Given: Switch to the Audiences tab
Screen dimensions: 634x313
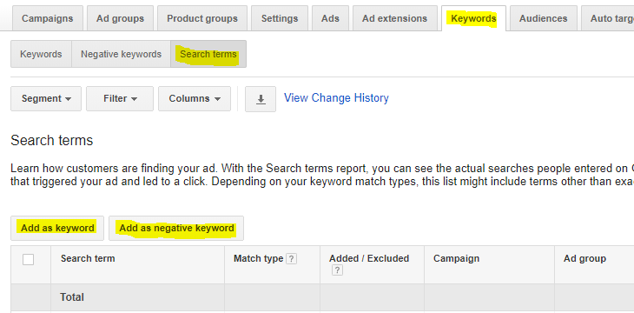Looking at the screenshot, I should (x=544, y=18).
